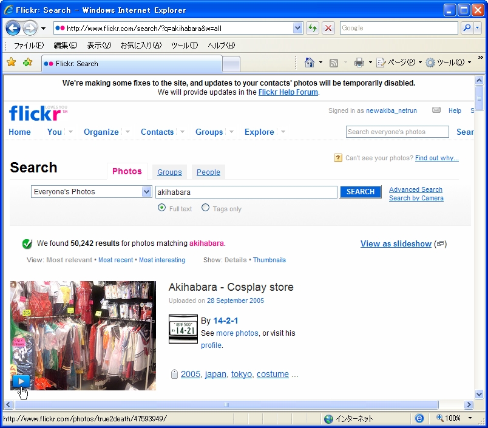Click the page tools ページ(P) button
The image size is (488, 428).
(x=399, y=63)
